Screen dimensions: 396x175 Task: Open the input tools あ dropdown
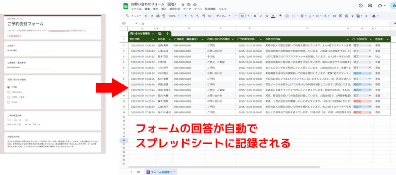pos(375,16)
